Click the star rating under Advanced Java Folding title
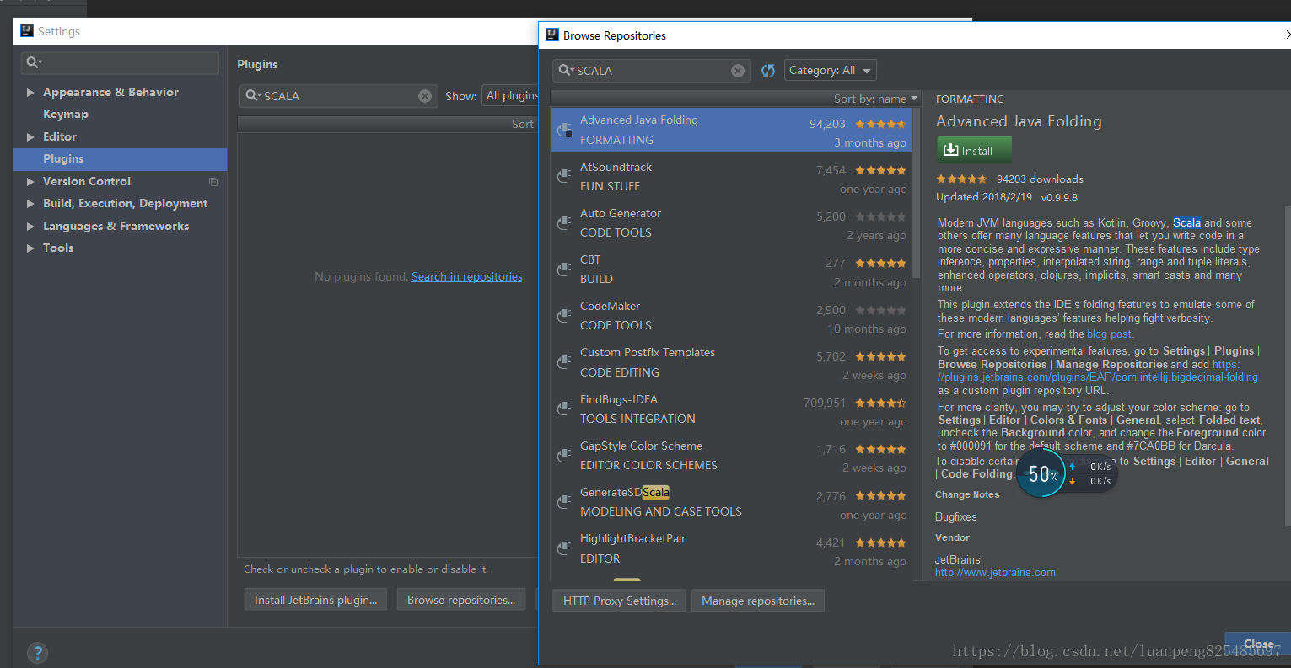 [961, 179]
